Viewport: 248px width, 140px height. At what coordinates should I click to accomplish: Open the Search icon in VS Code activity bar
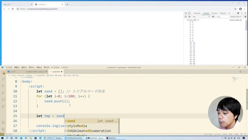[x=3, y=79]
